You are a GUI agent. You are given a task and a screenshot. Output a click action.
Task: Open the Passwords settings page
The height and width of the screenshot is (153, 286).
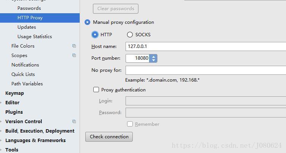29,8
